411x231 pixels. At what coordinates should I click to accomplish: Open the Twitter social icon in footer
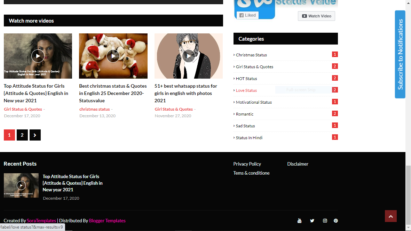point(312,221)
